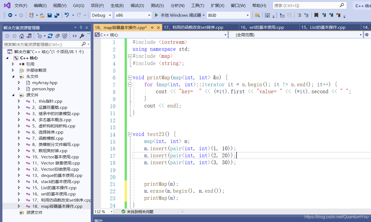Viewport: 371px width, 222px height.
Task: Collapse the printMap function at line 6
Action: [130, 78]
